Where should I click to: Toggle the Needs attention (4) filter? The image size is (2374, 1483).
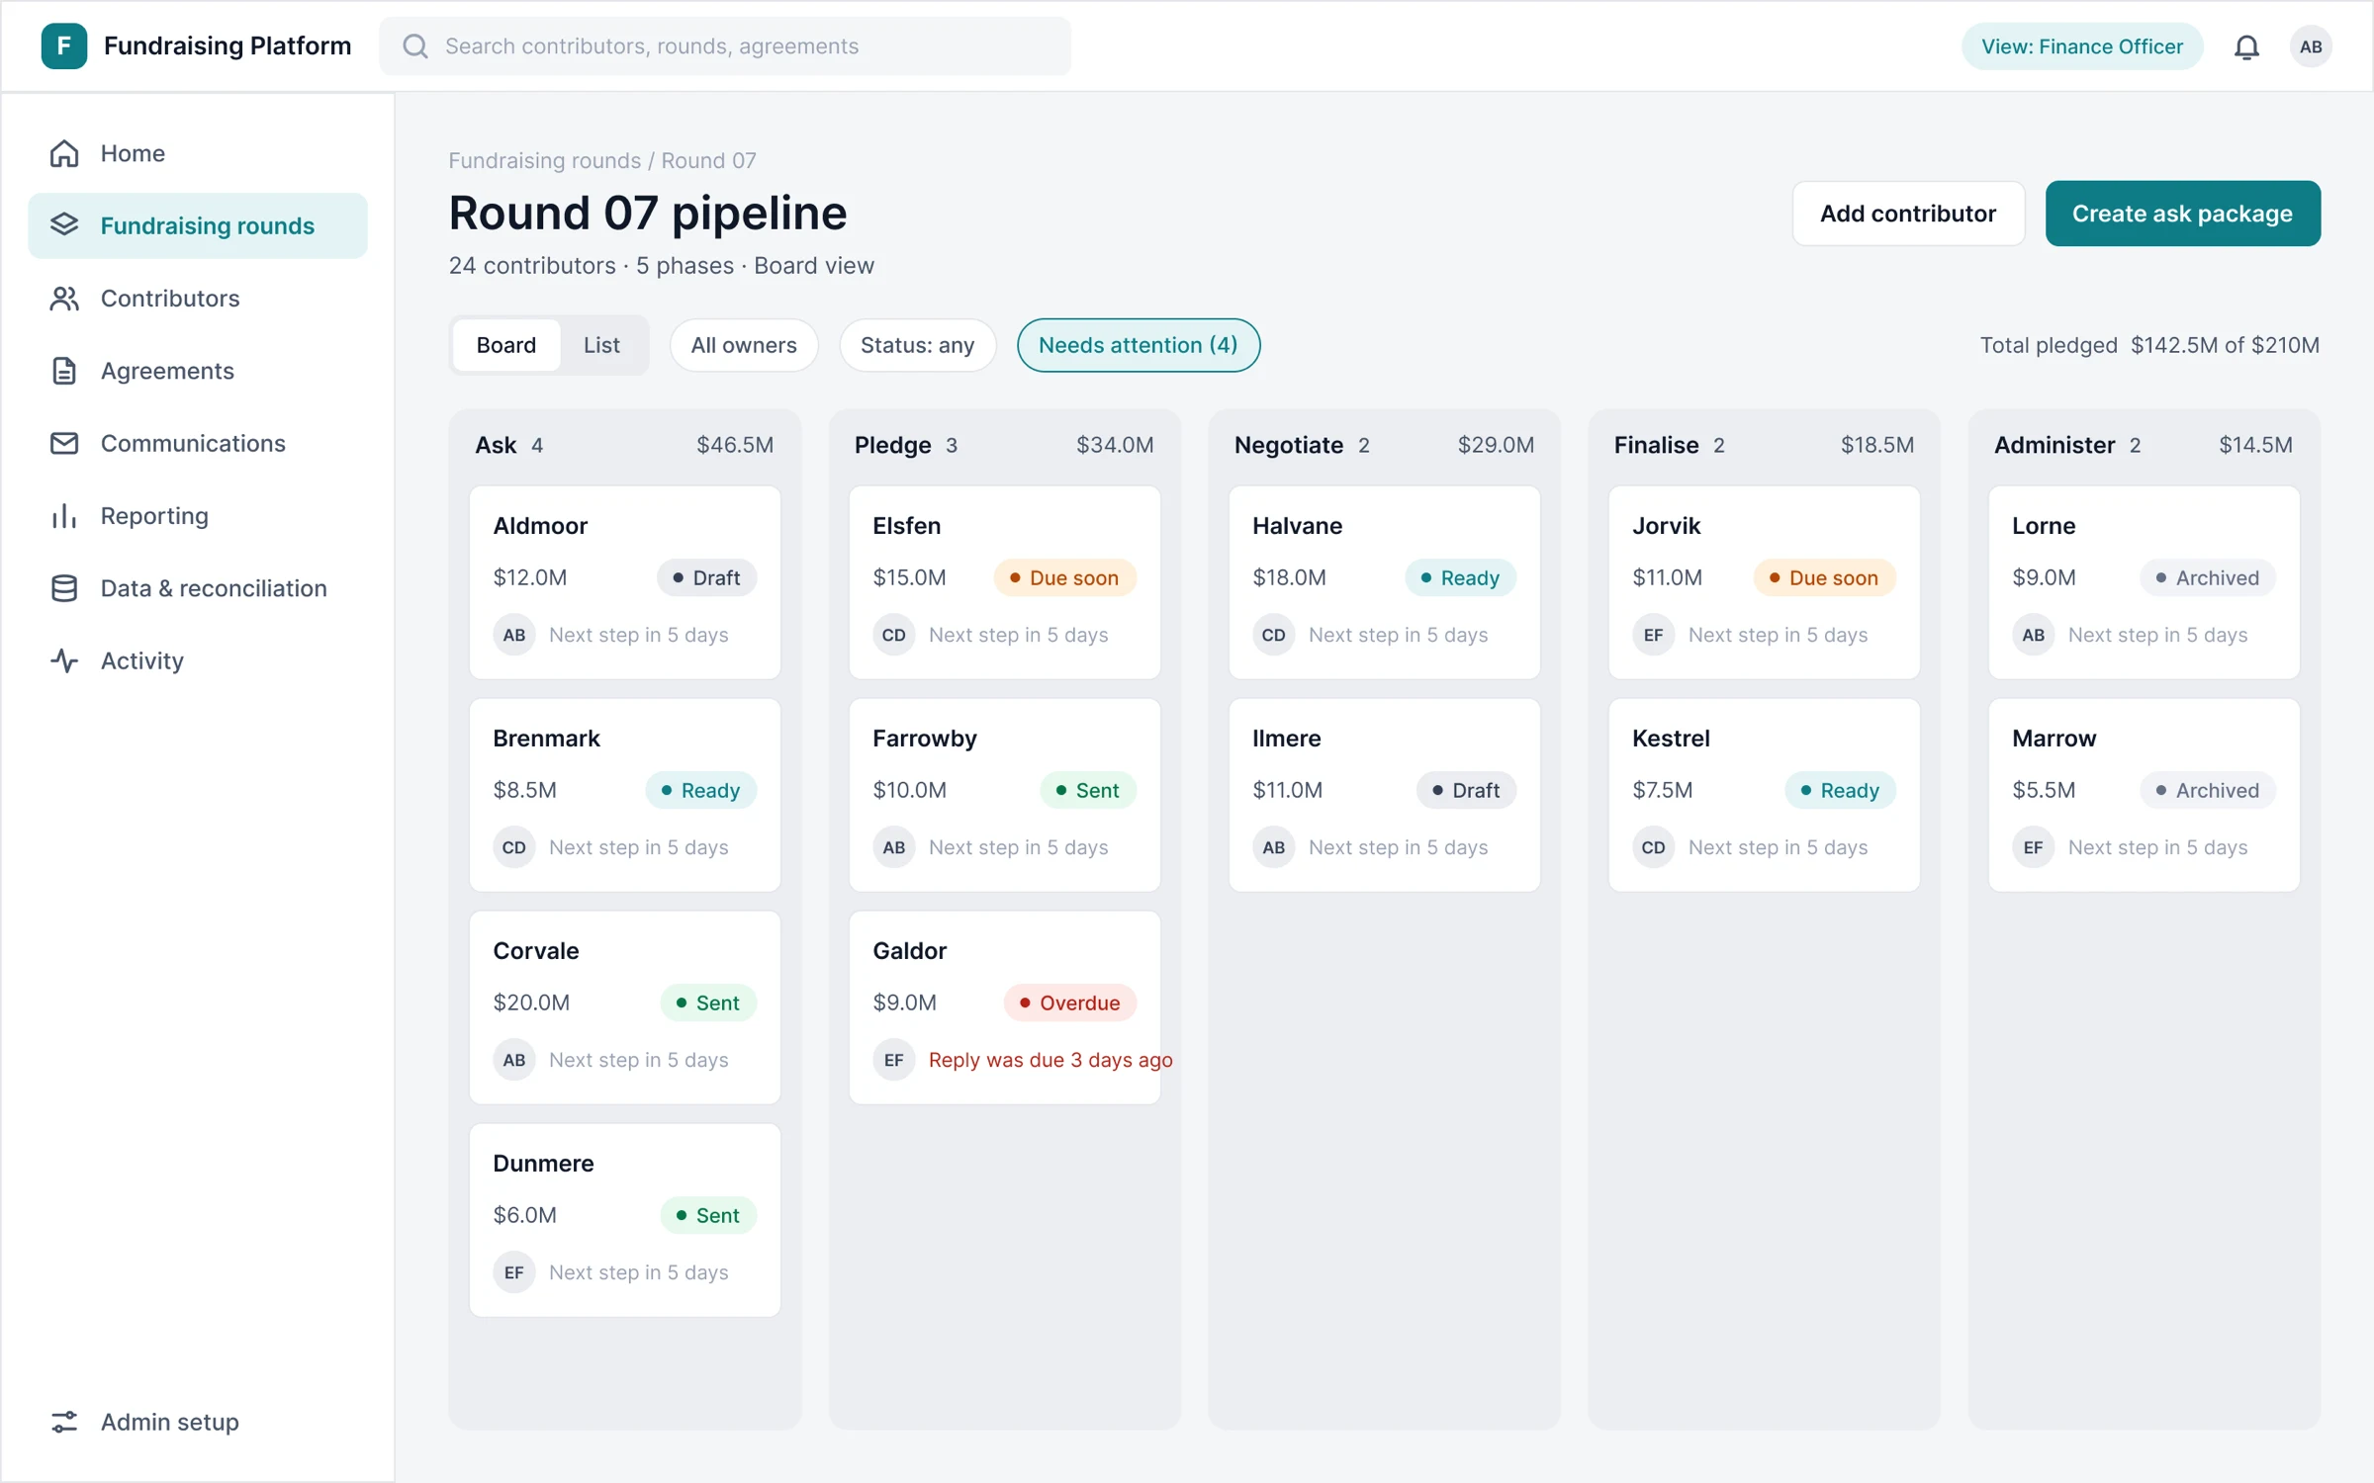click(1139, 345)
